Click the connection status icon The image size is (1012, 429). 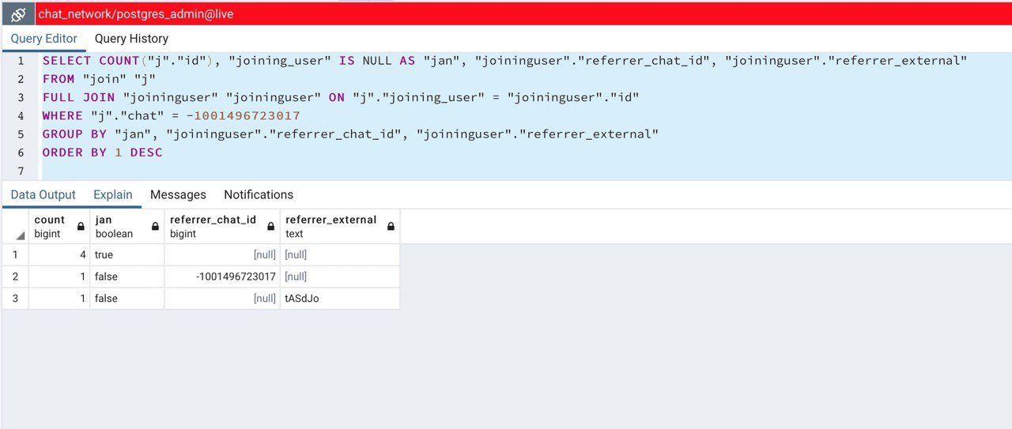tap(19, 14)
